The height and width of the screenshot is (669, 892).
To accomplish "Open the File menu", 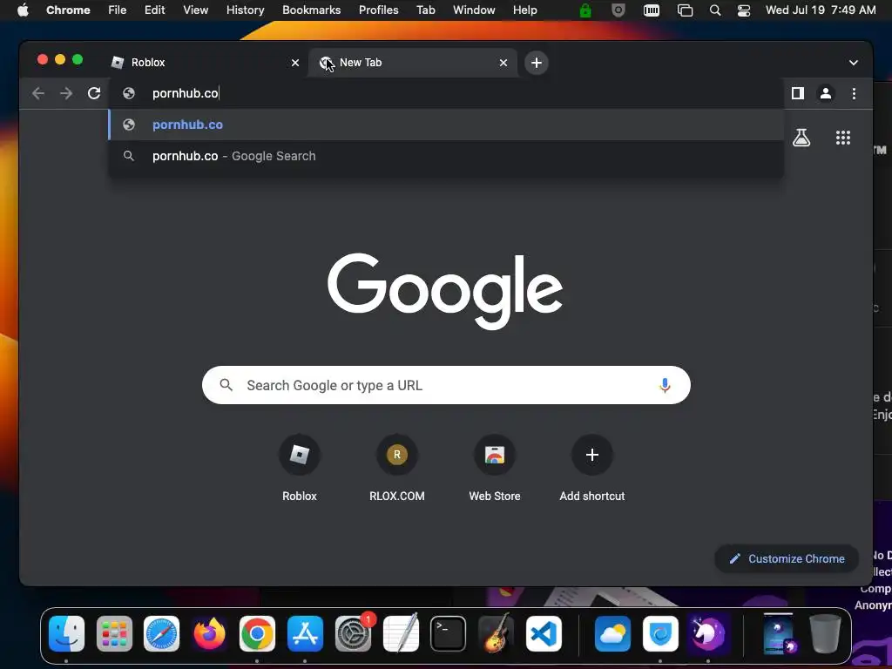I will [x=118, y=10].
